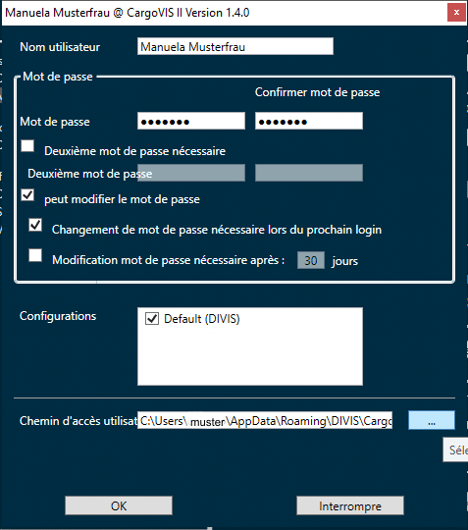Close the CargoVIS user dialog
The width and height of the screenshot is (468, 530).
(x=456, y=13)
